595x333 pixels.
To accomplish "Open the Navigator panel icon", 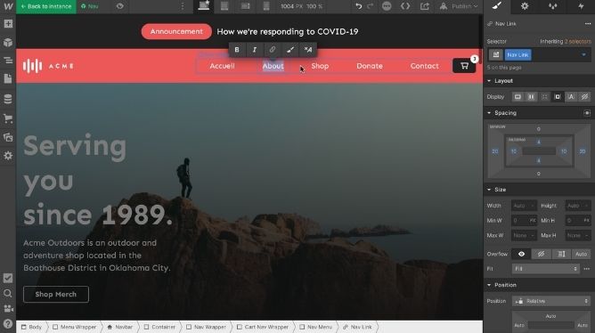I will [x=8, y=61].
